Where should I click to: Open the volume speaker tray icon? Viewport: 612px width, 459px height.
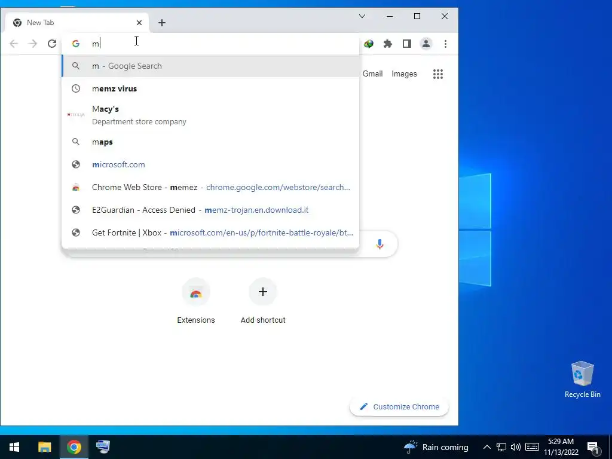pos(515,447)
